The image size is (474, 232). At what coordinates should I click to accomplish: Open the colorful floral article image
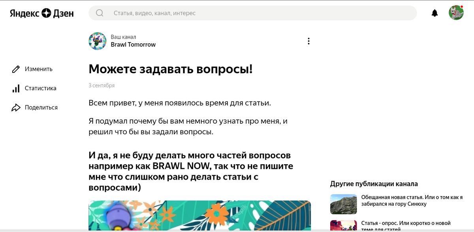(x=199, y=215)
